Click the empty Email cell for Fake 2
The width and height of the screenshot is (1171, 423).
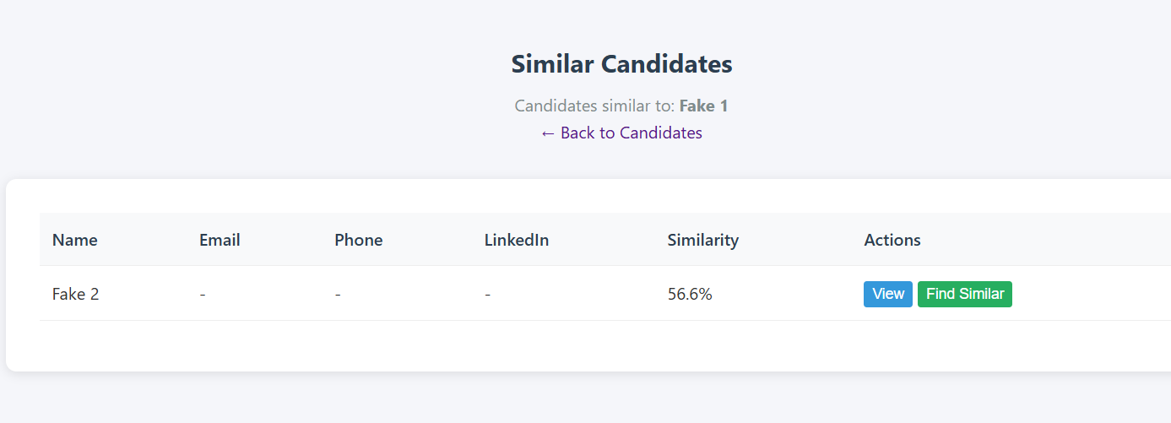pyautogui.click(x=203, y=294)
